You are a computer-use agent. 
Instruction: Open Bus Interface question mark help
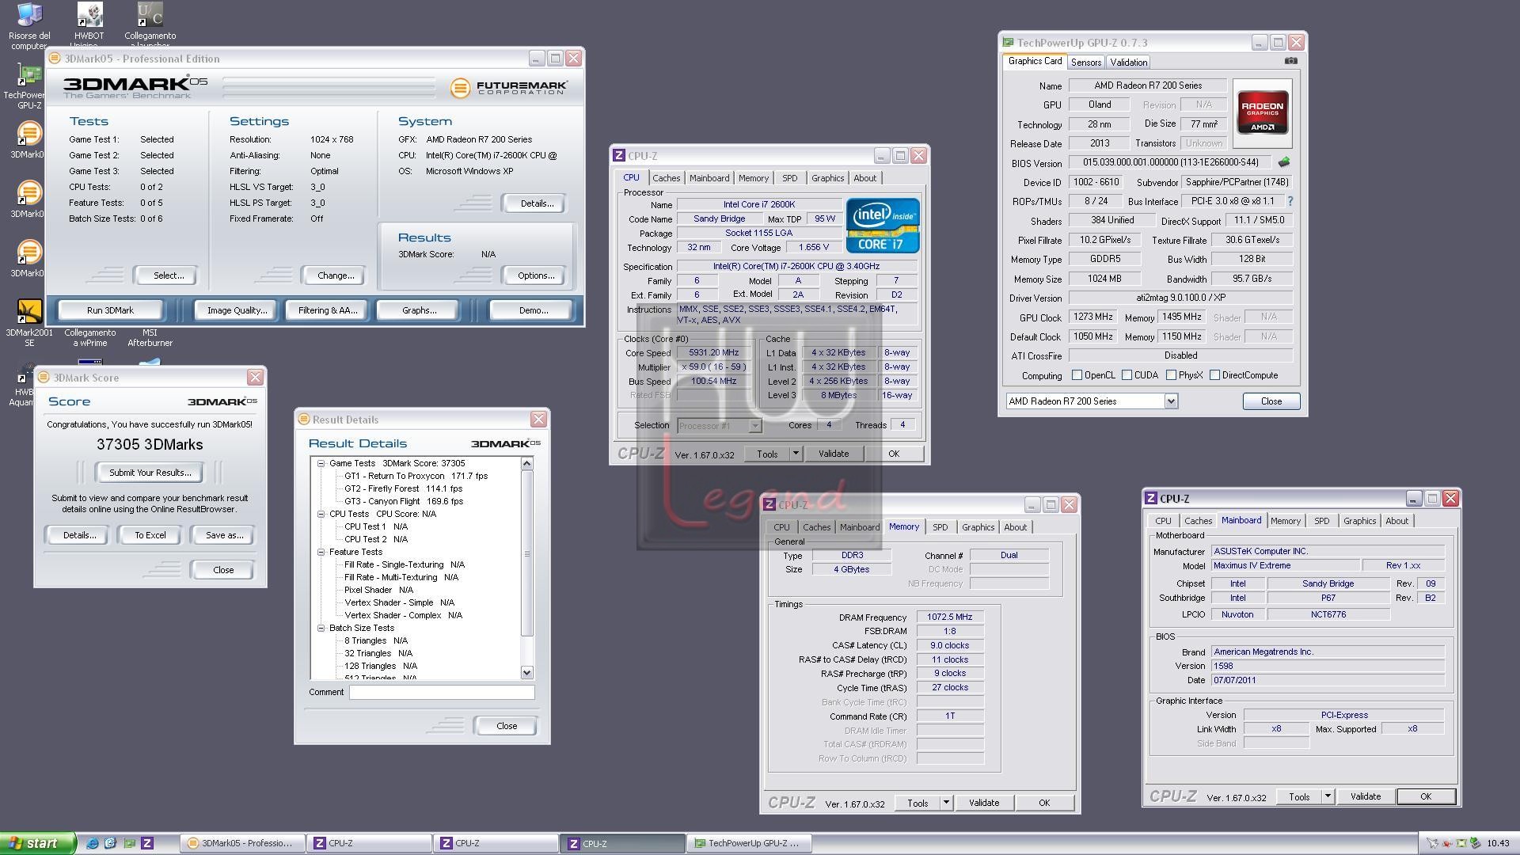click(1290, 201)
